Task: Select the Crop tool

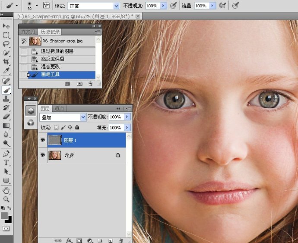Action: pos(6,61)
